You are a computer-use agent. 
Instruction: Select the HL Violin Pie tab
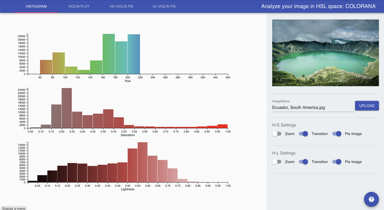click(x=164, y=6)
